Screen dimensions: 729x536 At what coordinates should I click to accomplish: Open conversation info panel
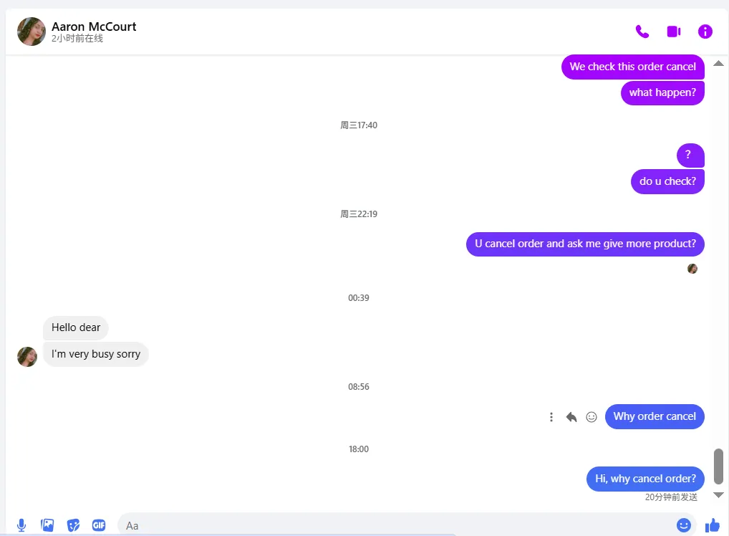pyautogui.click(x=705, y=32)
